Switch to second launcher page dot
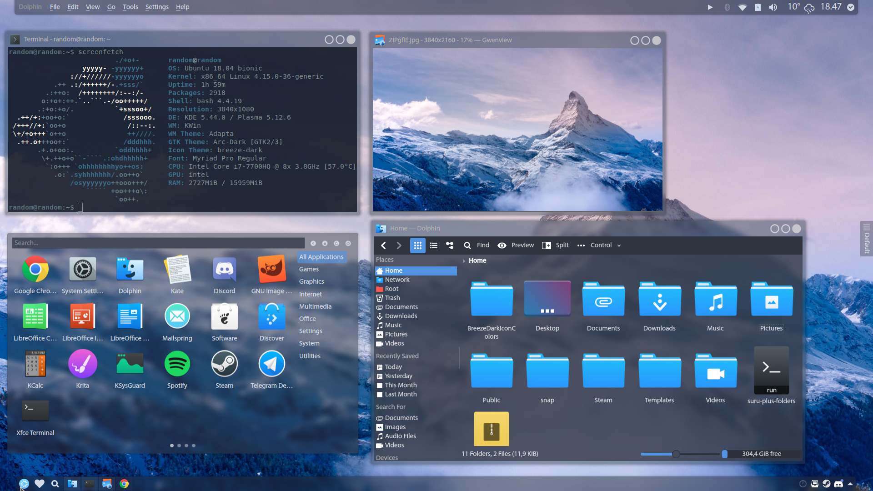The image size is (873, 491). point(179,446)
